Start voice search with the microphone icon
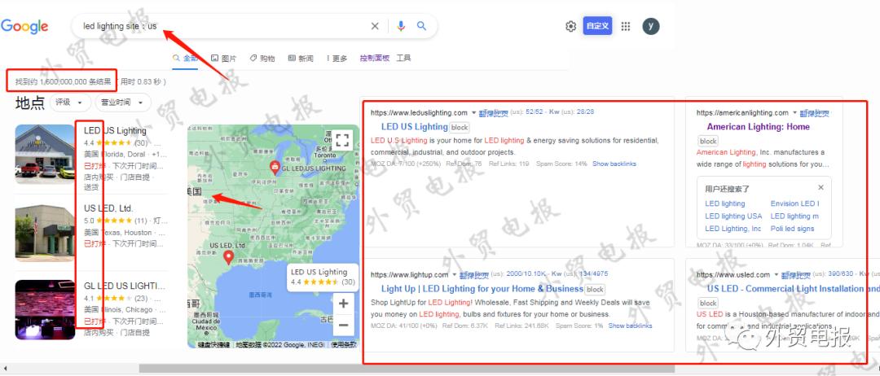880x376 pixels. coord(401,26)
